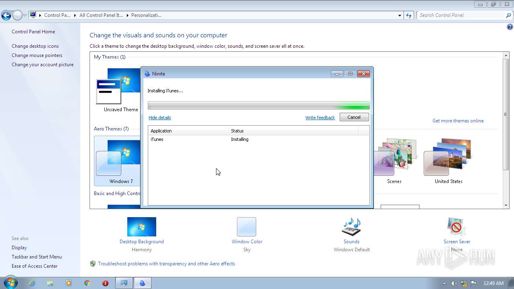The height and width of the screenshot is (289, 514).
Task: Open Windows Explorer folder in taskbar
Action: click(x=50, y=283)
